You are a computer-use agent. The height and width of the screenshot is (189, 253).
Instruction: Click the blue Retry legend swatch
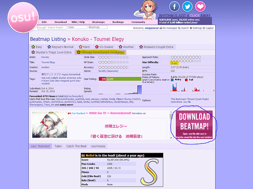coord(172,80)
